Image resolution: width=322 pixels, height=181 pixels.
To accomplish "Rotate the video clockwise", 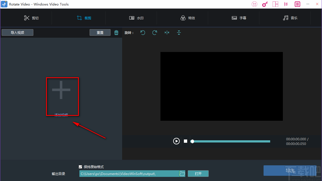I will (155, 32).
